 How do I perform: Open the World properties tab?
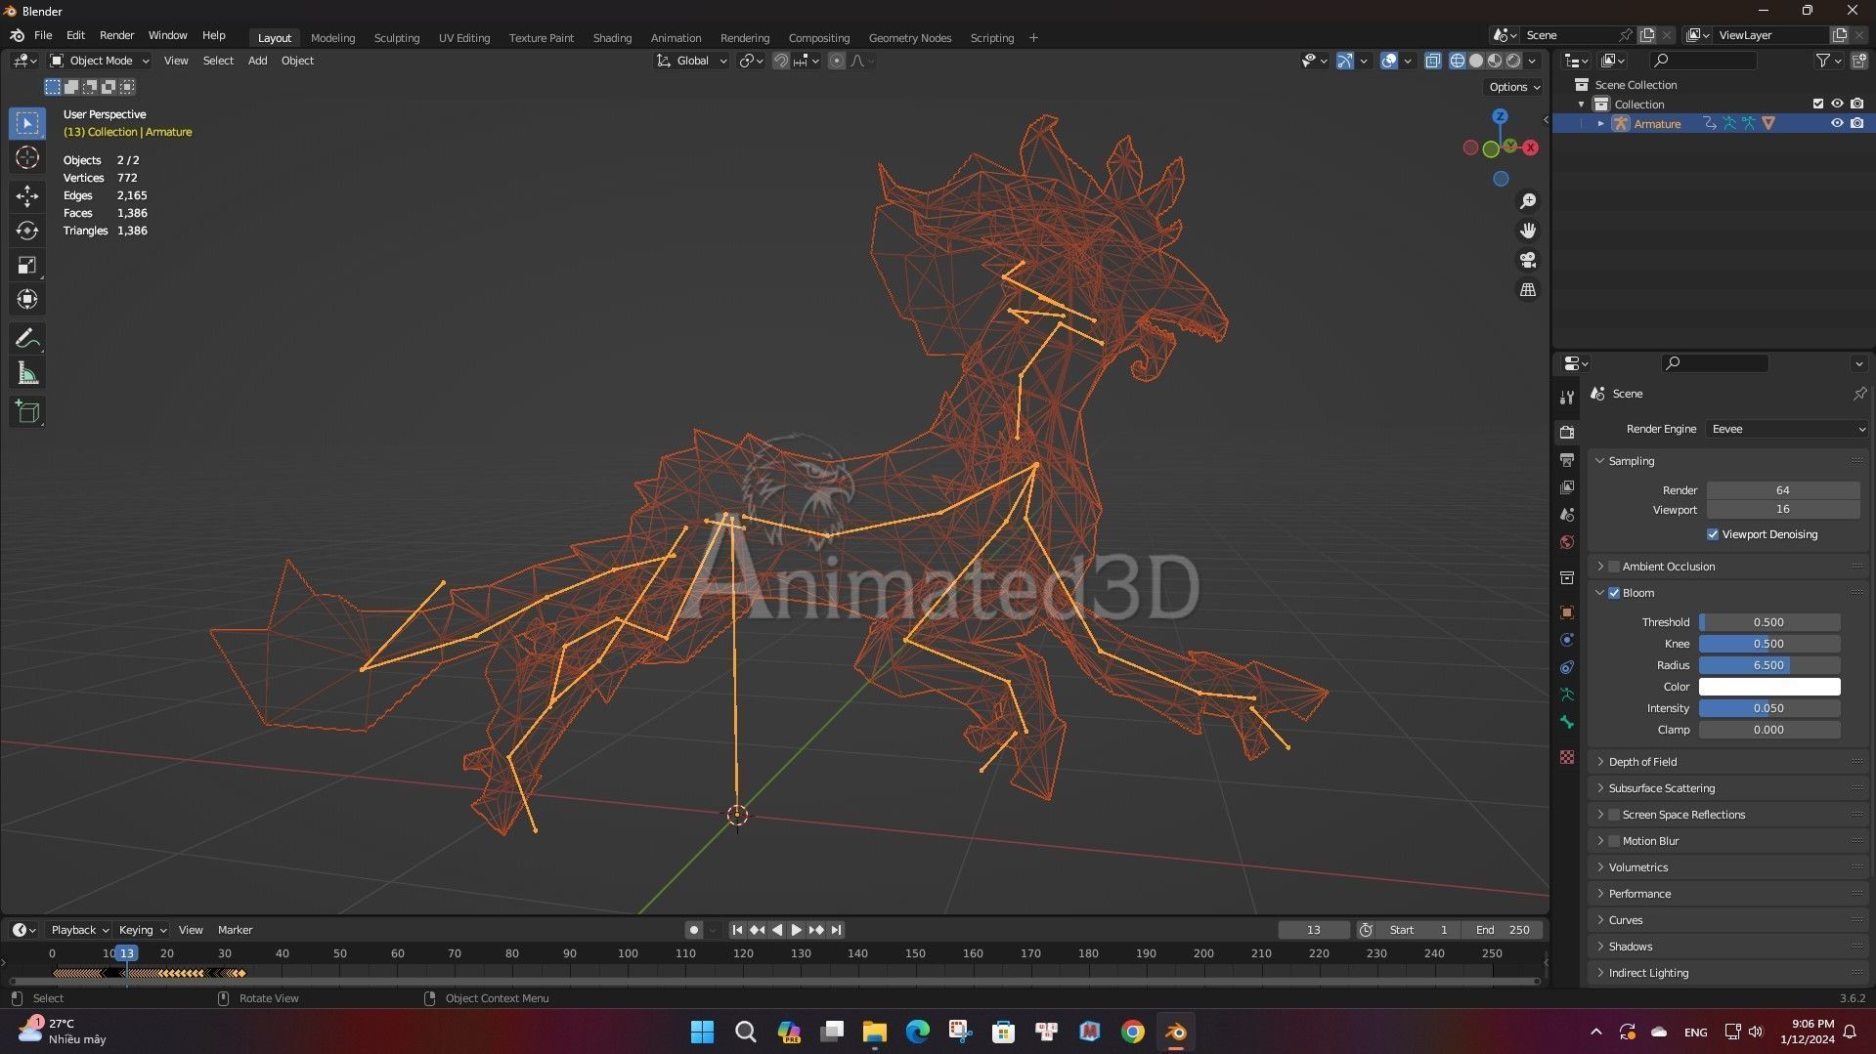pos(1567,542)
